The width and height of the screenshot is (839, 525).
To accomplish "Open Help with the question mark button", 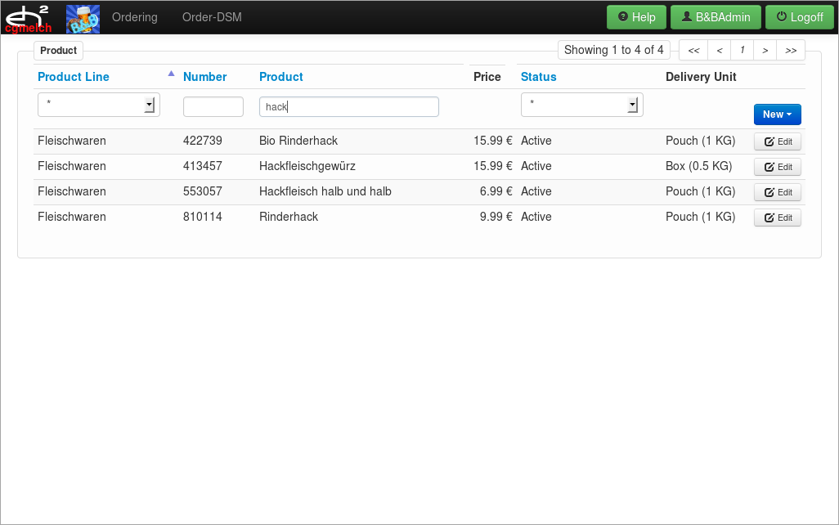I will pyautogui.click(x=636, y=17).
